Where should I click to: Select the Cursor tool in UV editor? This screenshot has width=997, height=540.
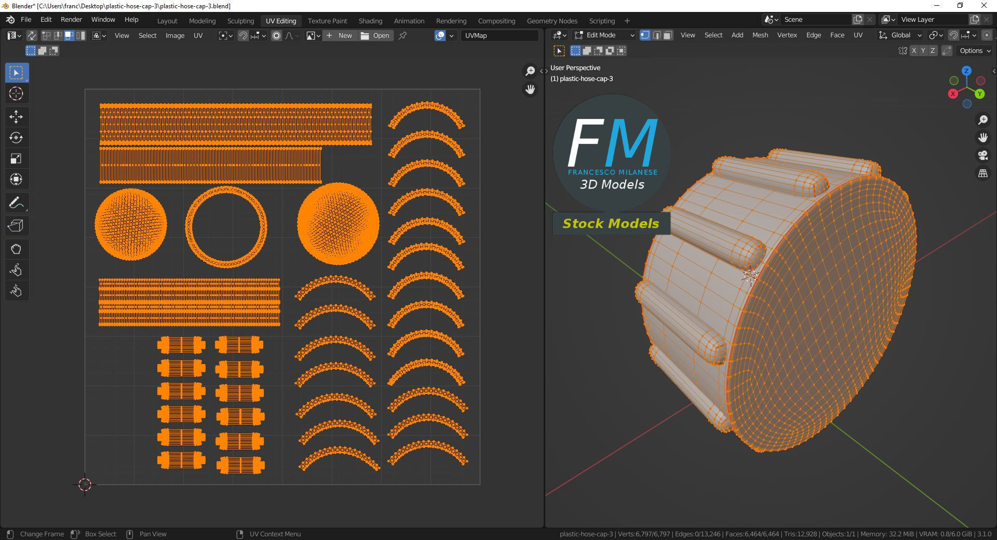pyautogui.click(x=16, y=93)
